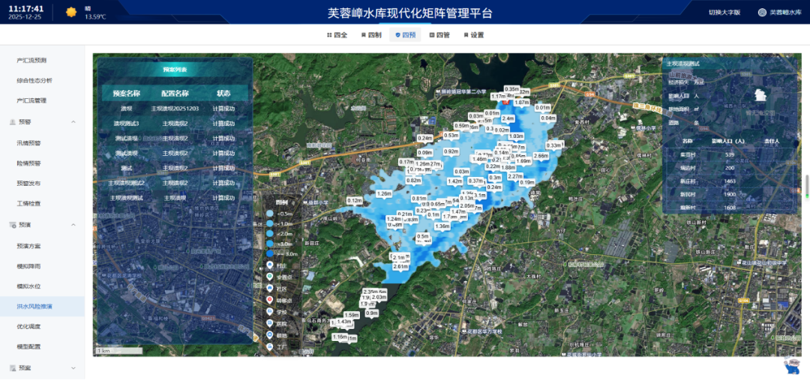Click the page vertical scrollbar thumb
This screenshot has width=810, height=380.
click(807, 184)
